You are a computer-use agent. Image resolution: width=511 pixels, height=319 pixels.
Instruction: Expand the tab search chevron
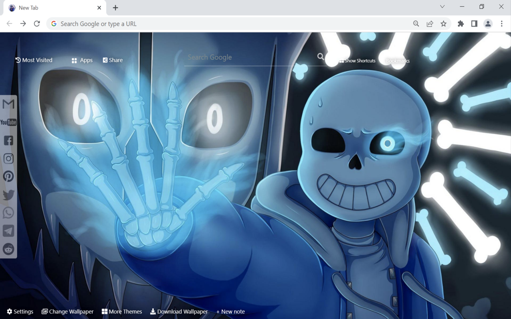tap(442, 6)
